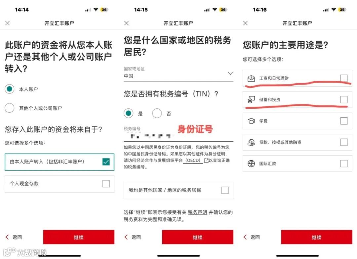The height and width of the screenshot is (259, 357).
Task: Click the graduation cap icon beside 学费
Action: pyautogui.click(x=251, y=121)
